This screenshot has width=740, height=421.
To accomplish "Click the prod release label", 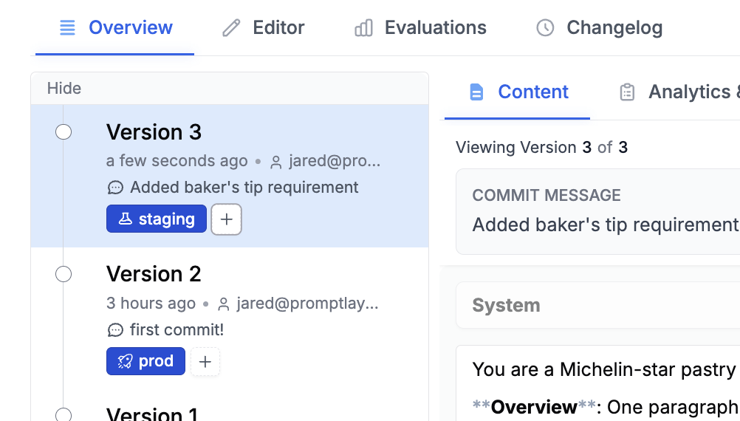I will tap(145, 361).
